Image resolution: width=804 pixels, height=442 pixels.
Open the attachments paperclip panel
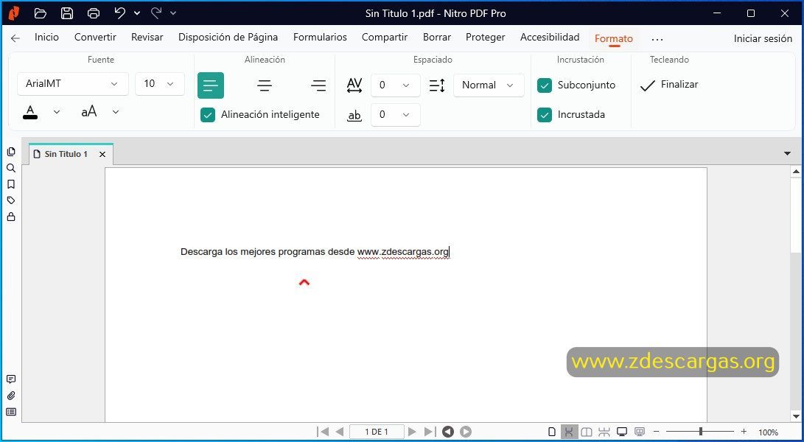click(x=11, y=396)
